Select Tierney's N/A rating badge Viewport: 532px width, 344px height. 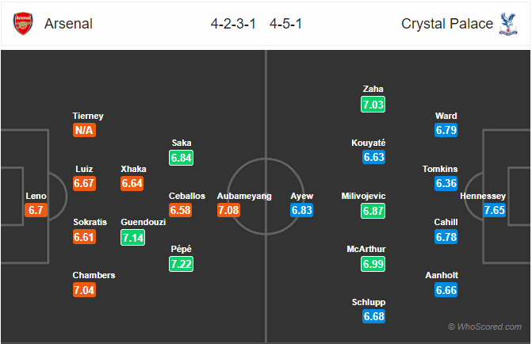(84, 130)
